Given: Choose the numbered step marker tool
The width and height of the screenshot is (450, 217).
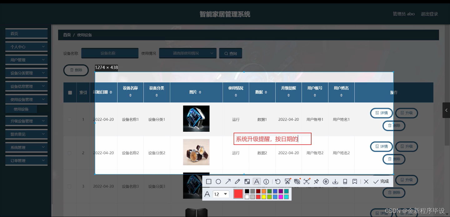Looking at the screenshot, I should 266,181.
